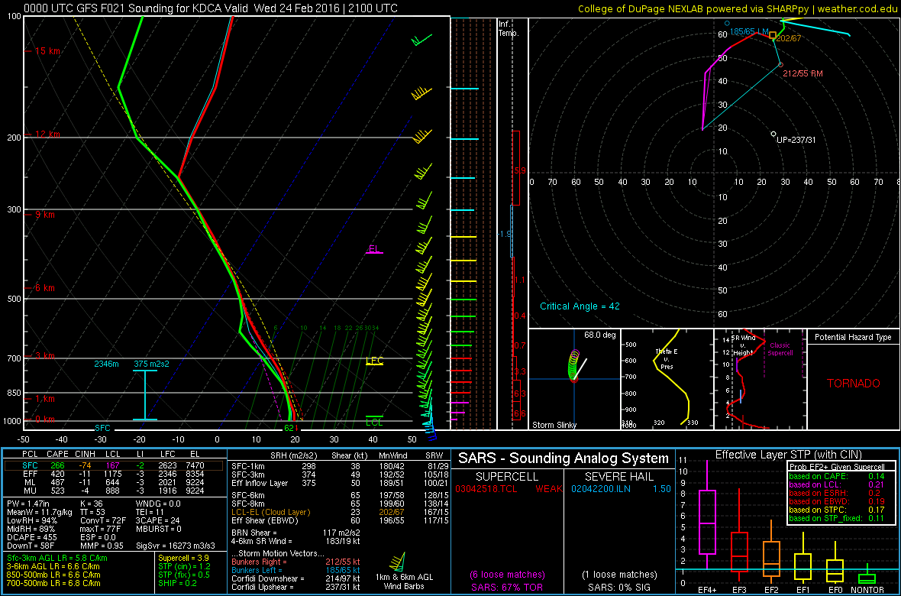Select the highlighted SFC parcel row
Screen dimensions: 901x596
(x=113, y=465)
